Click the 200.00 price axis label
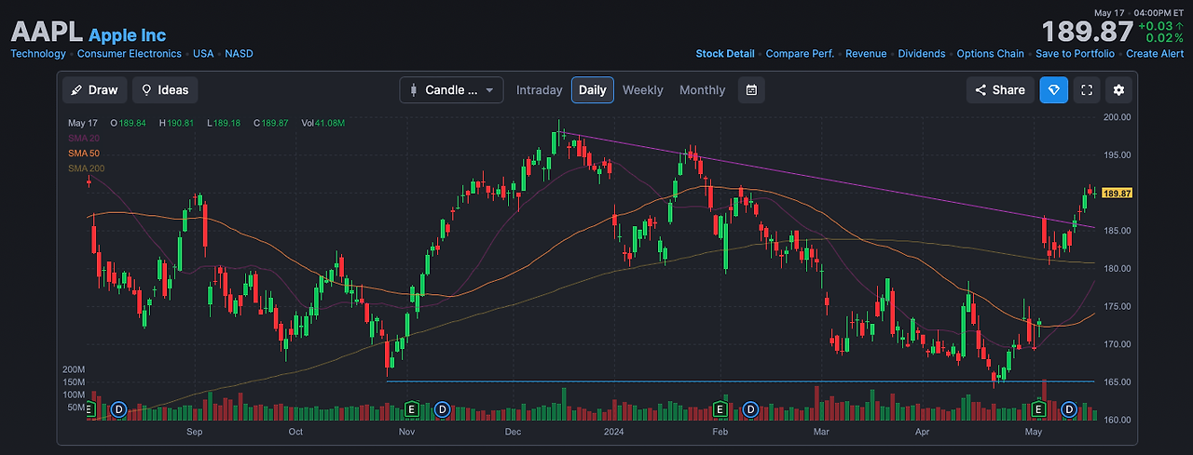Image resolution: width=1193 pixels, height=455 pixels. pyautogui.click(x=1117, y=117)
